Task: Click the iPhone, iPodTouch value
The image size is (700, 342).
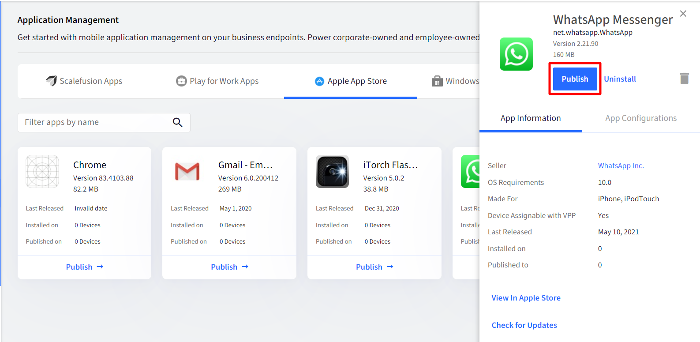Action: [x=629, y=199]
